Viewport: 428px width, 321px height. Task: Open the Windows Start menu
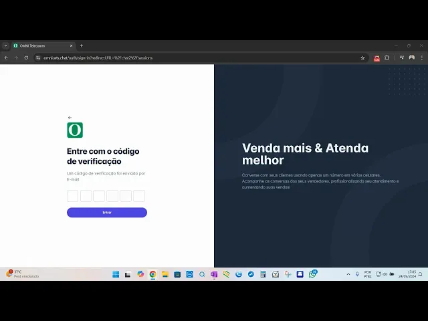[x=116, y=274]
